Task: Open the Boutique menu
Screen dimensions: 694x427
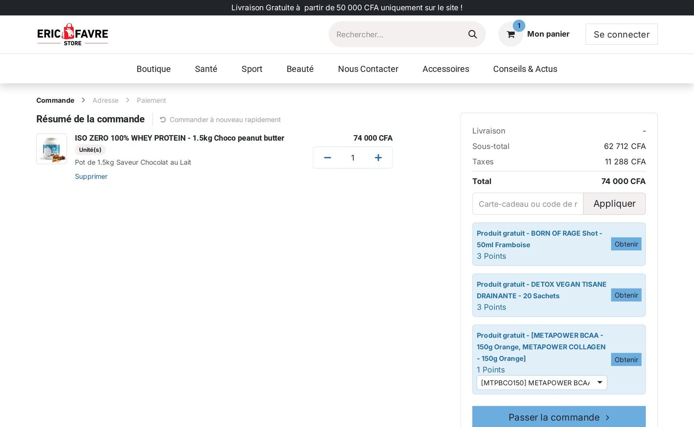Action: click(x=154, y=69)
